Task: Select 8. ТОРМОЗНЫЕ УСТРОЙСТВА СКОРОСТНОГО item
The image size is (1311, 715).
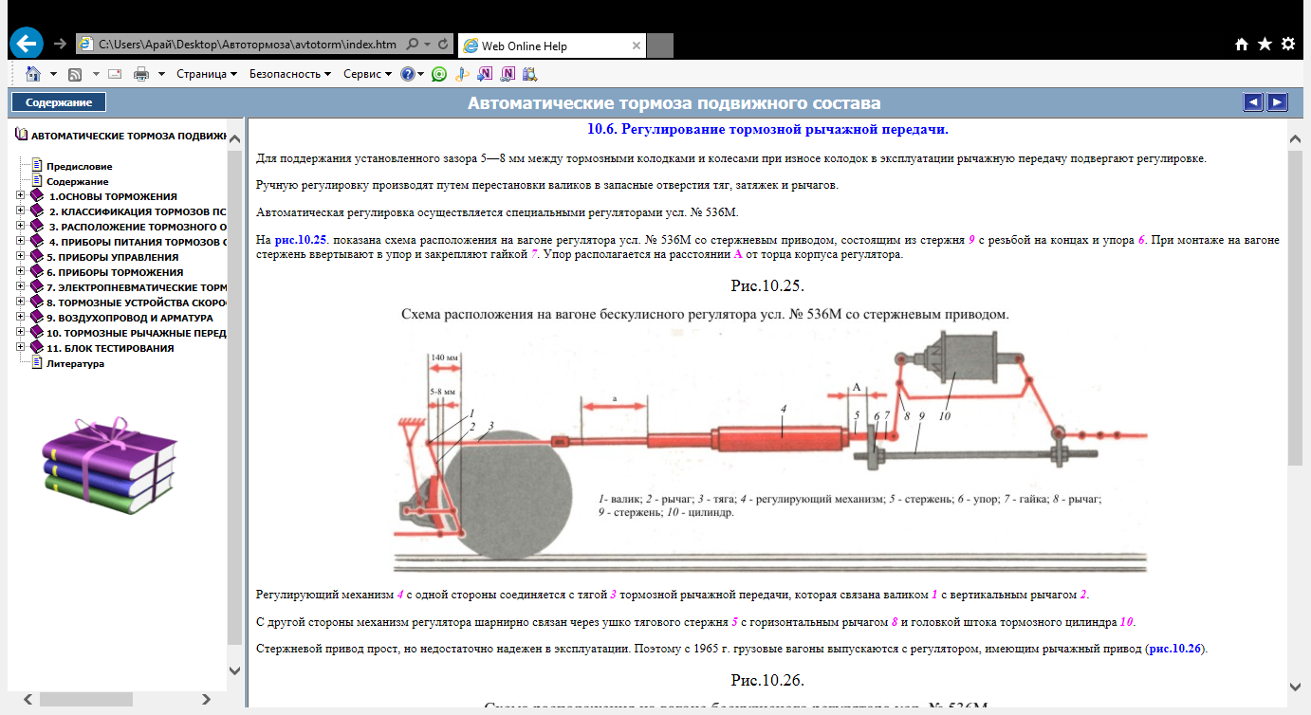Action: point(137,302)
